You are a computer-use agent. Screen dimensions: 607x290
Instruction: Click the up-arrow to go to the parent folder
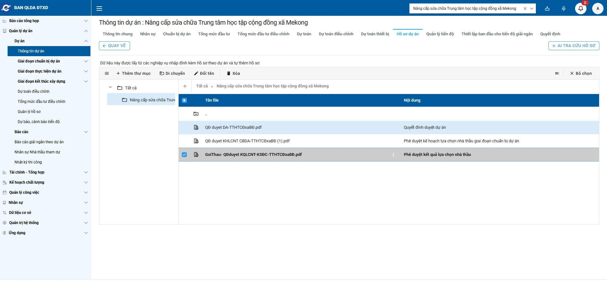pyautogui.click(x=185, y=86)
